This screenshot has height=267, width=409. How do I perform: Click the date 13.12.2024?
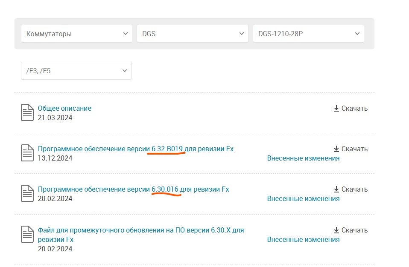point(55,158)
